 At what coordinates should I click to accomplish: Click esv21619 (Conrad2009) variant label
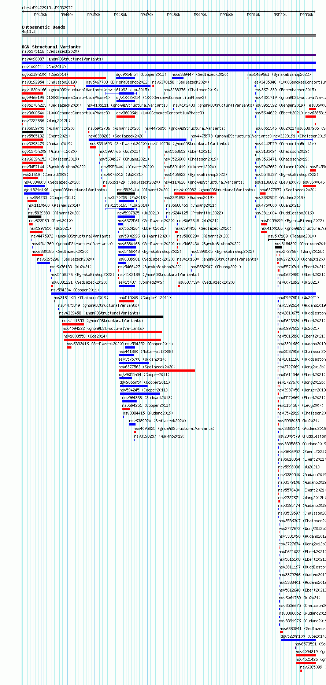tap(45, 174)
